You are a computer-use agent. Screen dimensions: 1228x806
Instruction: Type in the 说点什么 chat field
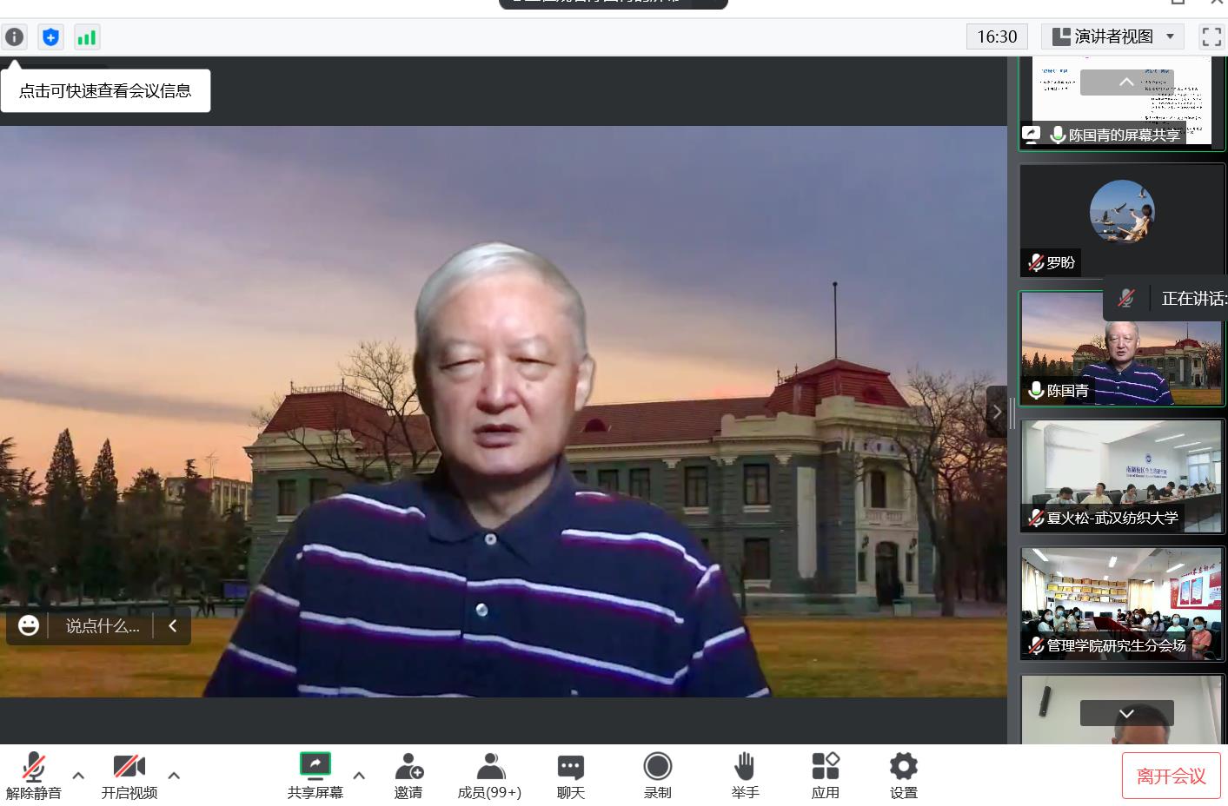(102, 626)
